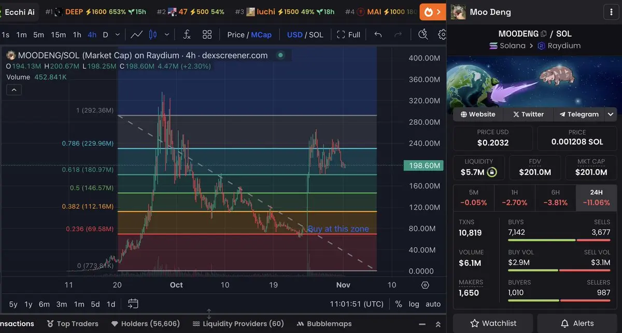Open the Liquidity Providers (60) tab
This screenshot has height=333, width=622.
[x=238, y=324]
